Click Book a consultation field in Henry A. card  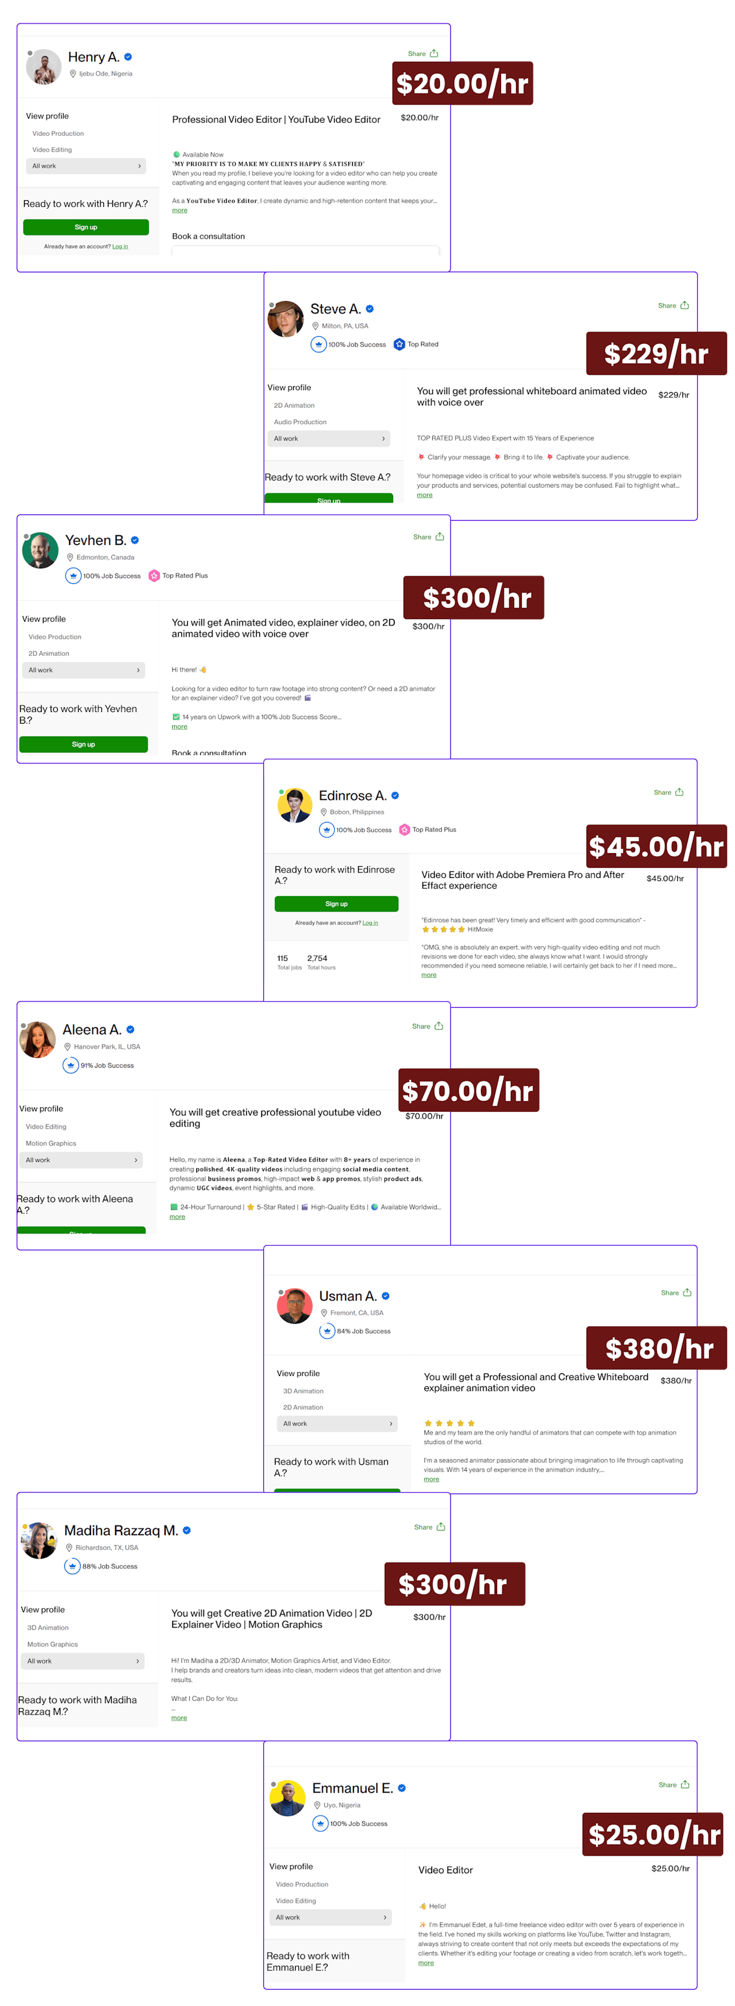pos(305,251)
